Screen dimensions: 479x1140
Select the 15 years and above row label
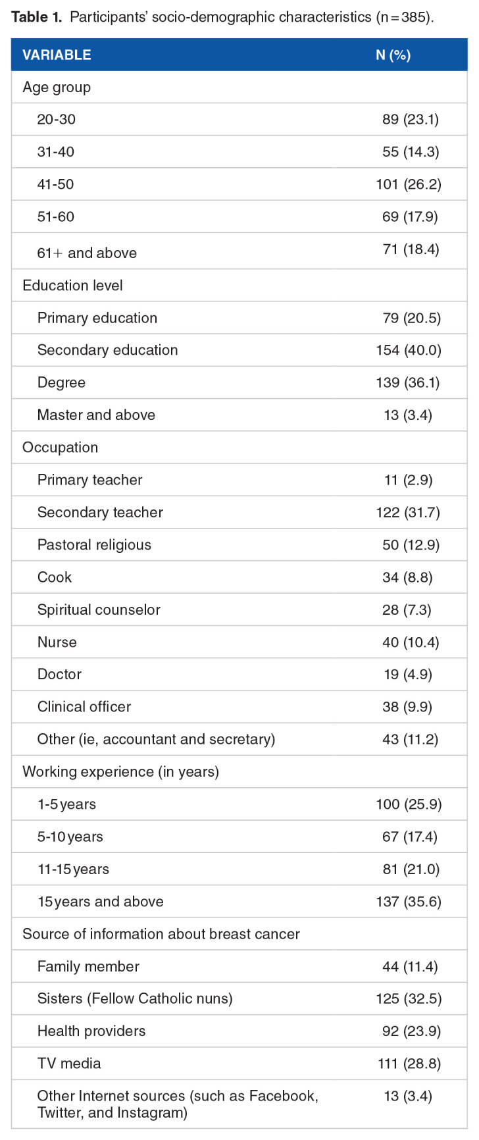[x=100, y=902]
